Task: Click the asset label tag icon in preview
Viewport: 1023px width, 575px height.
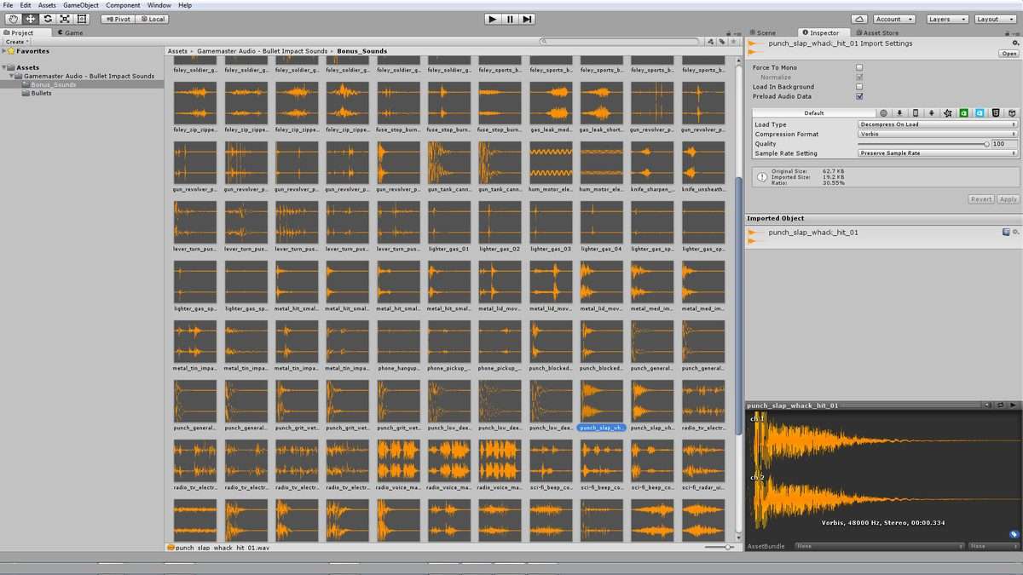Action: [1014, 535]
